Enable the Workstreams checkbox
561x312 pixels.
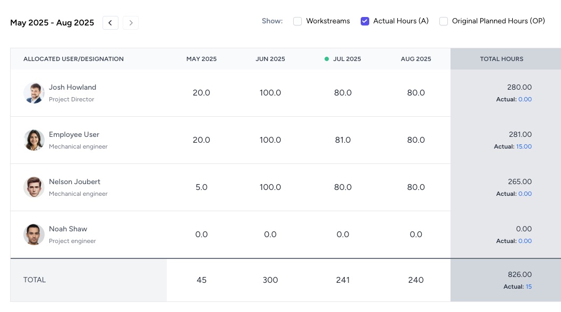[297, 21]
